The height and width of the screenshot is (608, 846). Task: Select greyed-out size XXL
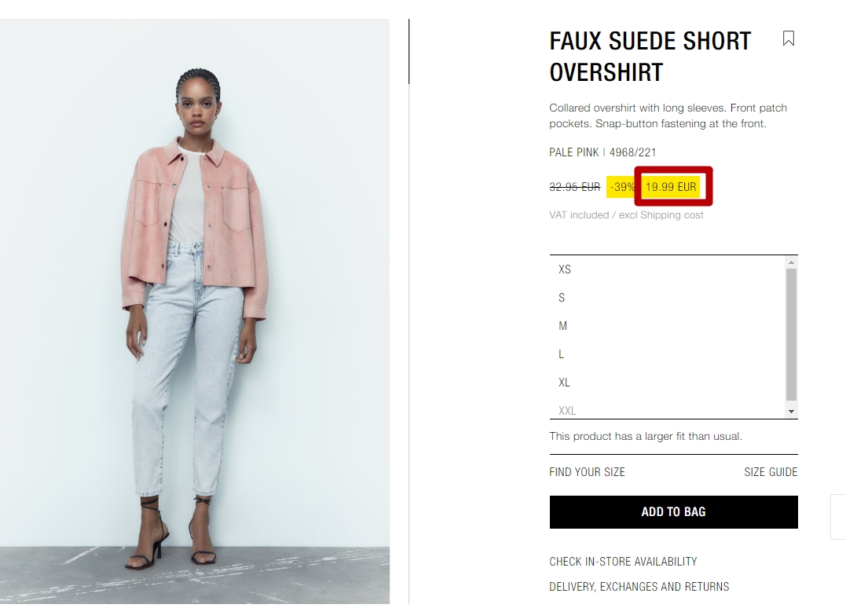[x=668, y=410]
